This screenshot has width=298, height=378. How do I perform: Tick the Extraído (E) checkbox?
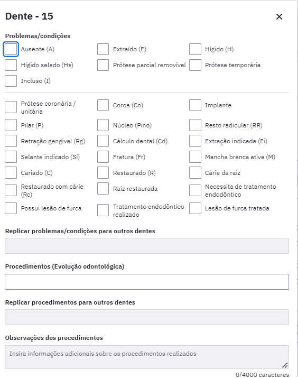103,49
